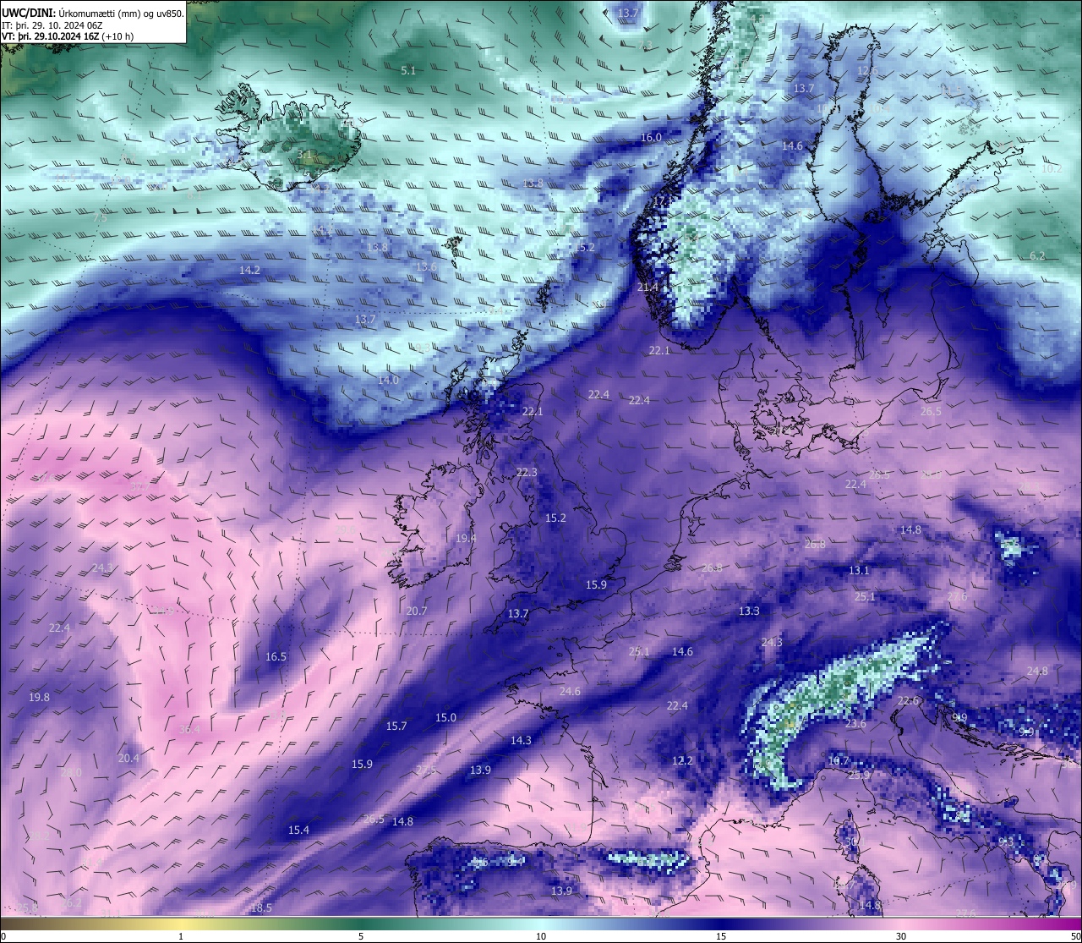The width and height of the screenshot is (1082, 943).
Task: Click the 10 tick on the color scale
Action: click(x=541, y=936)
